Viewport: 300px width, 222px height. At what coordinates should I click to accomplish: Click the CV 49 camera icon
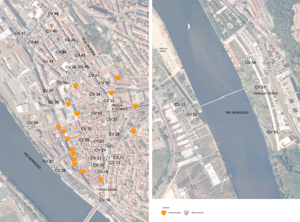pyautogui.click(x=50, y=8)
